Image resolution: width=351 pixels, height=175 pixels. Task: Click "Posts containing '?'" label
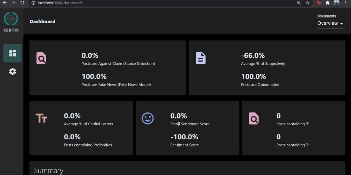click(x=293, y=145)
